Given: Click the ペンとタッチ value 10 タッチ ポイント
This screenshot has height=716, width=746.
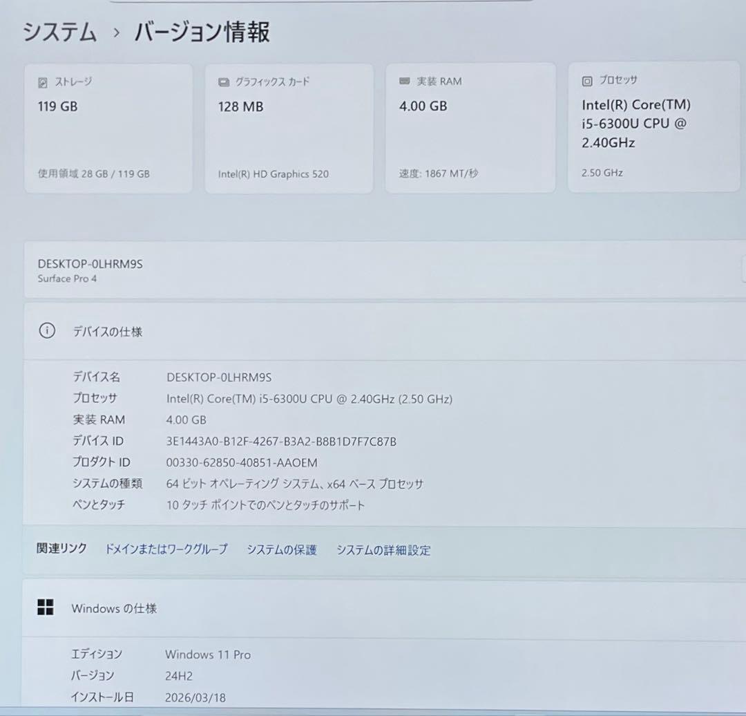Looking at the screenshot, I should pos(265,505).
